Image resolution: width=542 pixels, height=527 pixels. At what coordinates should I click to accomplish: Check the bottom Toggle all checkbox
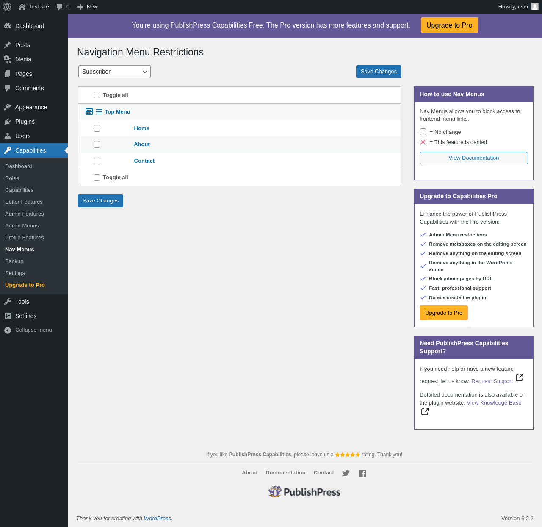tap(97, 178)
